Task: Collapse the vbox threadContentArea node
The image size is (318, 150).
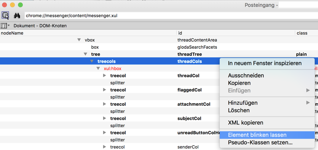Action: tap(79, 40)
